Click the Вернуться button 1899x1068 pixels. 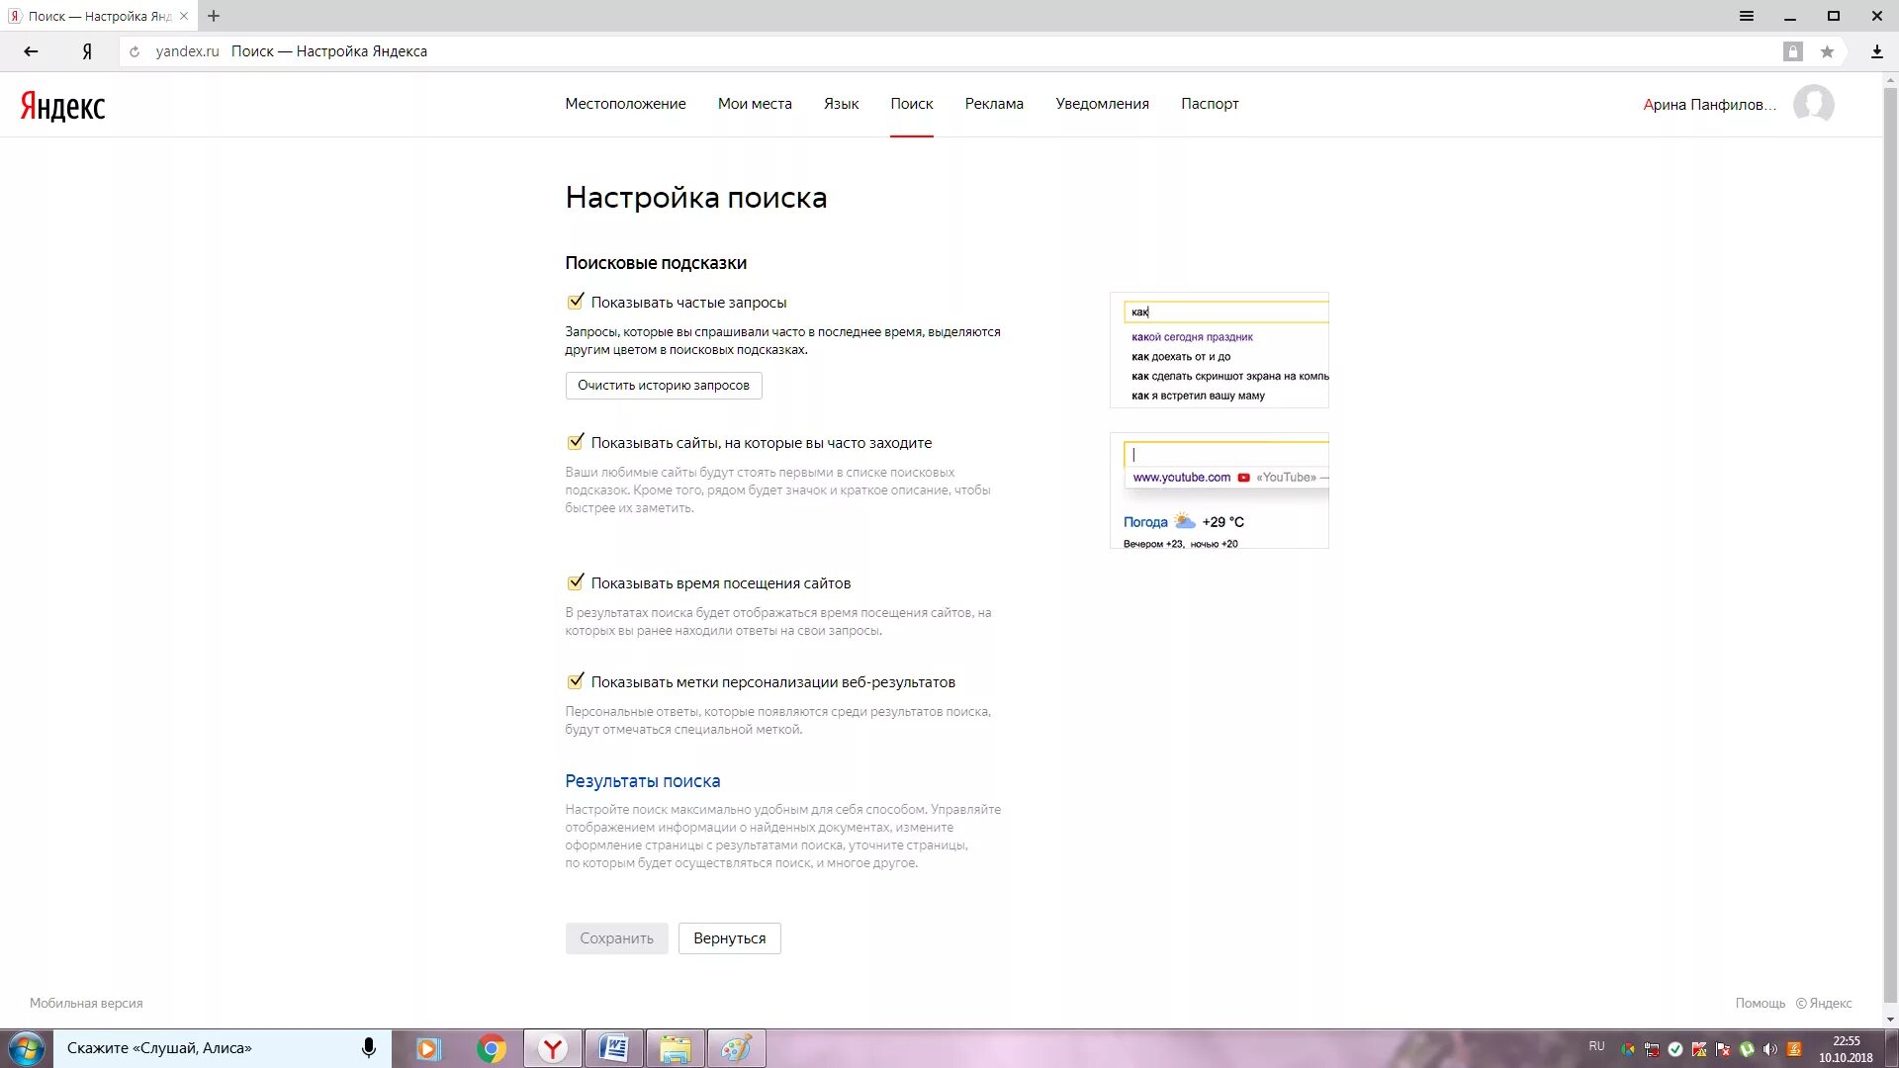tap(730, 938)
